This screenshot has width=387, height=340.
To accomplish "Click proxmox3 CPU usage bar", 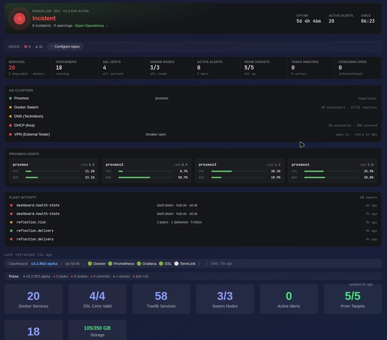I will (238, 171).
